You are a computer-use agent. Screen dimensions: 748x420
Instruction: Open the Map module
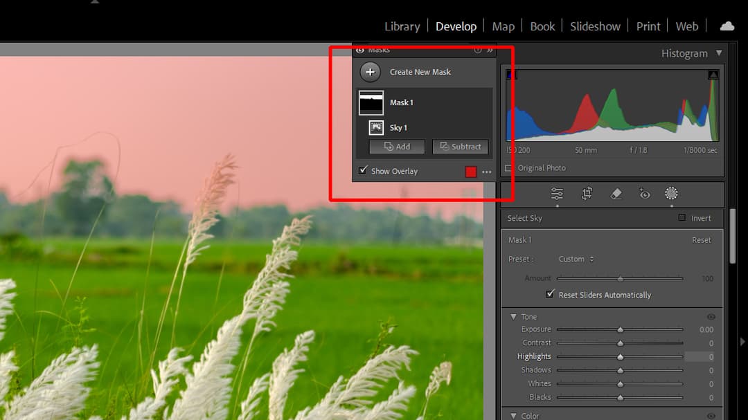click(504, 26)
